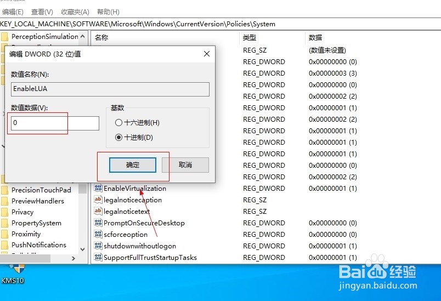
Task: Click the PerceptionSimulation folder icon
Action: coord(4,37)
